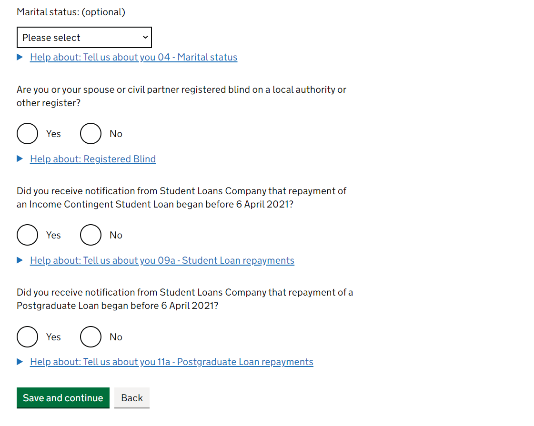Screen dimensions: 534x426
Task: Open Help about 11a Postgraduate Loan repayments link
Action: point(171,362)
